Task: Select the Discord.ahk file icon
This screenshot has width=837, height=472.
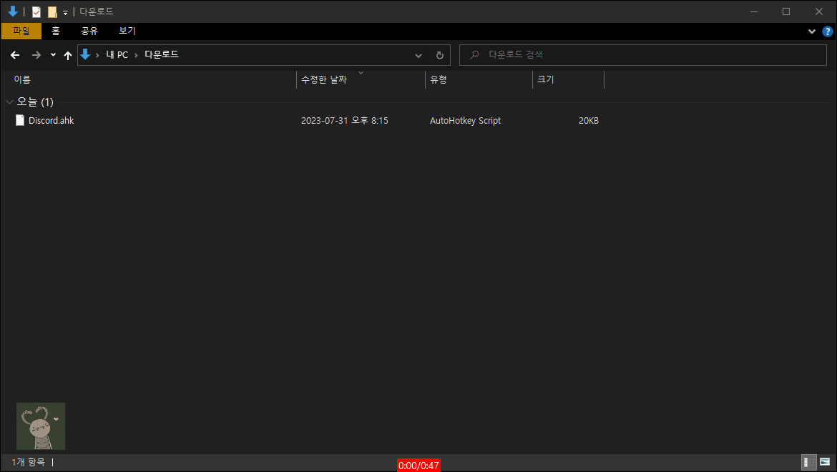Action: coord(20,121)
